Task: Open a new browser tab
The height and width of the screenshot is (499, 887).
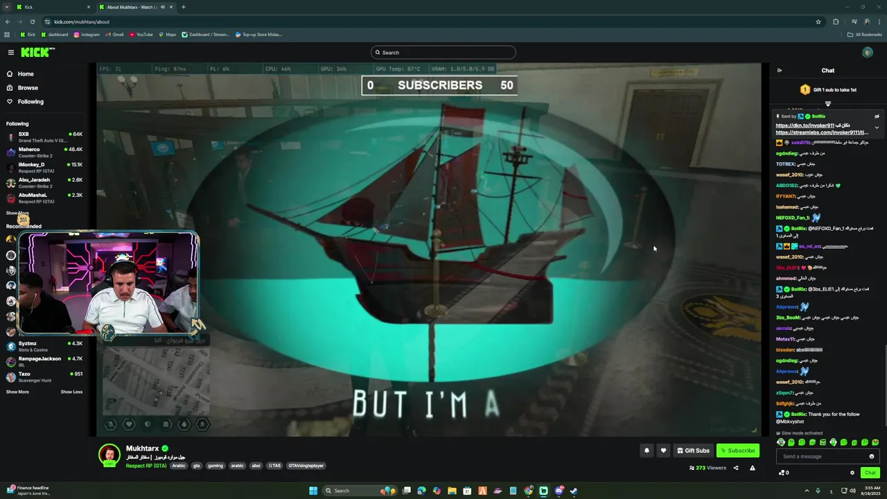Action: click(183, 7)
